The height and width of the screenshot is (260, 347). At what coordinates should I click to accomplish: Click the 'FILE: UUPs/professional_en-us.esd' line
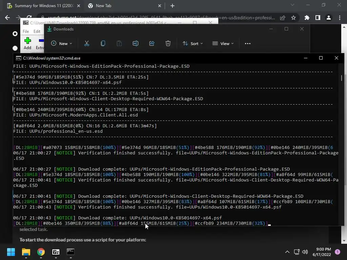pyautogui.click(x=58, y=131)
